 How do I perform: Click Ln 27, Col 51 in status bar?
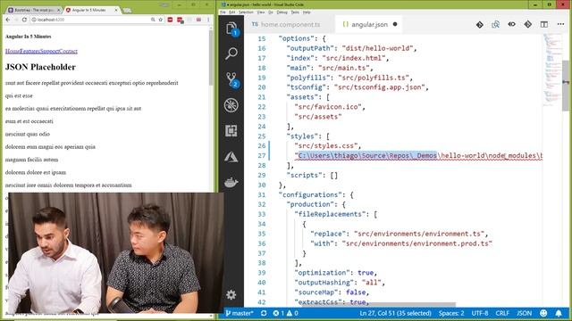point(395,313)
